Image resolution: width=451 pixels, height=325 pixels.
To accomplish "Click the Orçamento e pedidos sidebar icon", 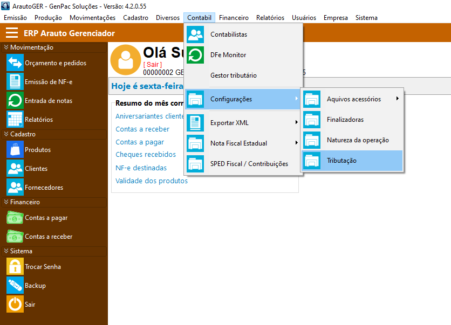I will (x=15, y=63).
